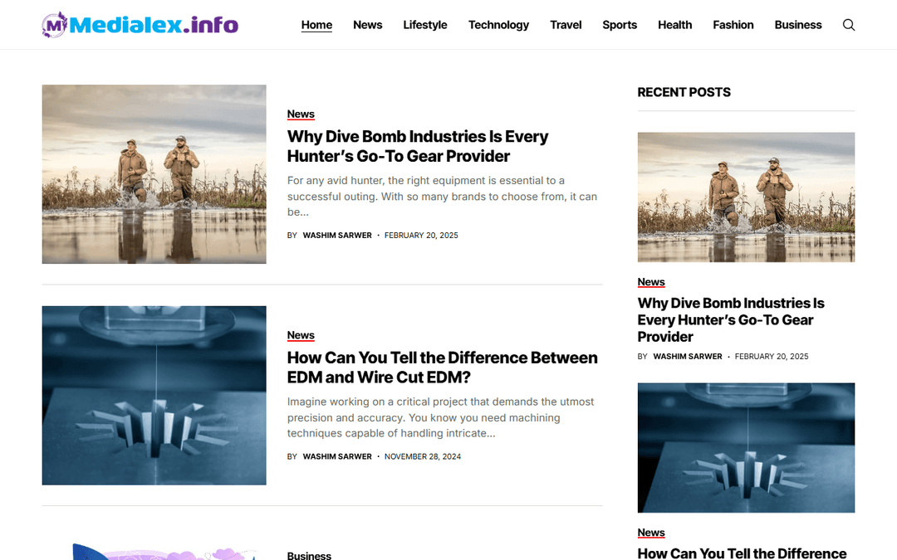Viewport: 897px width, 560px height.
Task: Open the Lifestyle menu item
Action: 425,25
